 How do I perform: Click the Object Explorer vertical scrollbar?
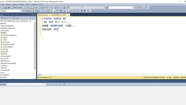click(35, 45)
